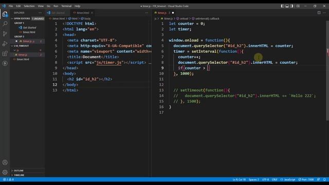
Task: Open the Manage gear icon
Action: pos(5,172)
